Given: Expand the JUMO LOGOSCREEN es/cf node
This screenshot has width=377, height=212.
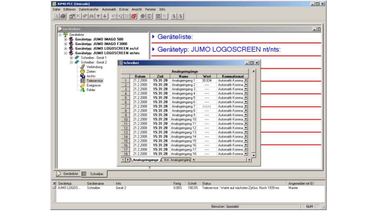Looking at the screenshot, I should point(66,49).
